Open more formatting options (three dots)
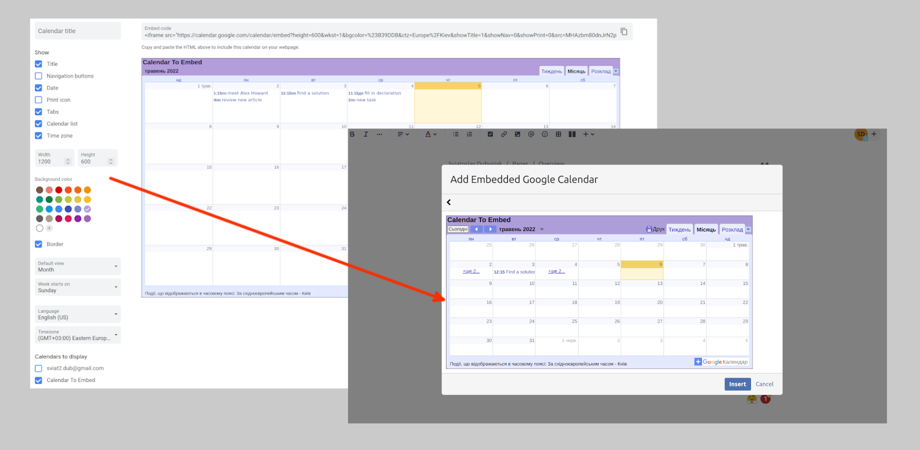 (379, 134)
